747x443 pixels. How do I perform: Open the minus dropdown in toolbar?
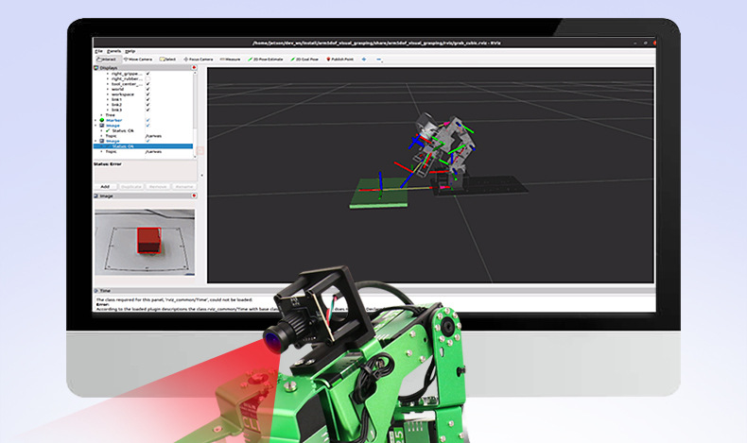coord(379,59)
